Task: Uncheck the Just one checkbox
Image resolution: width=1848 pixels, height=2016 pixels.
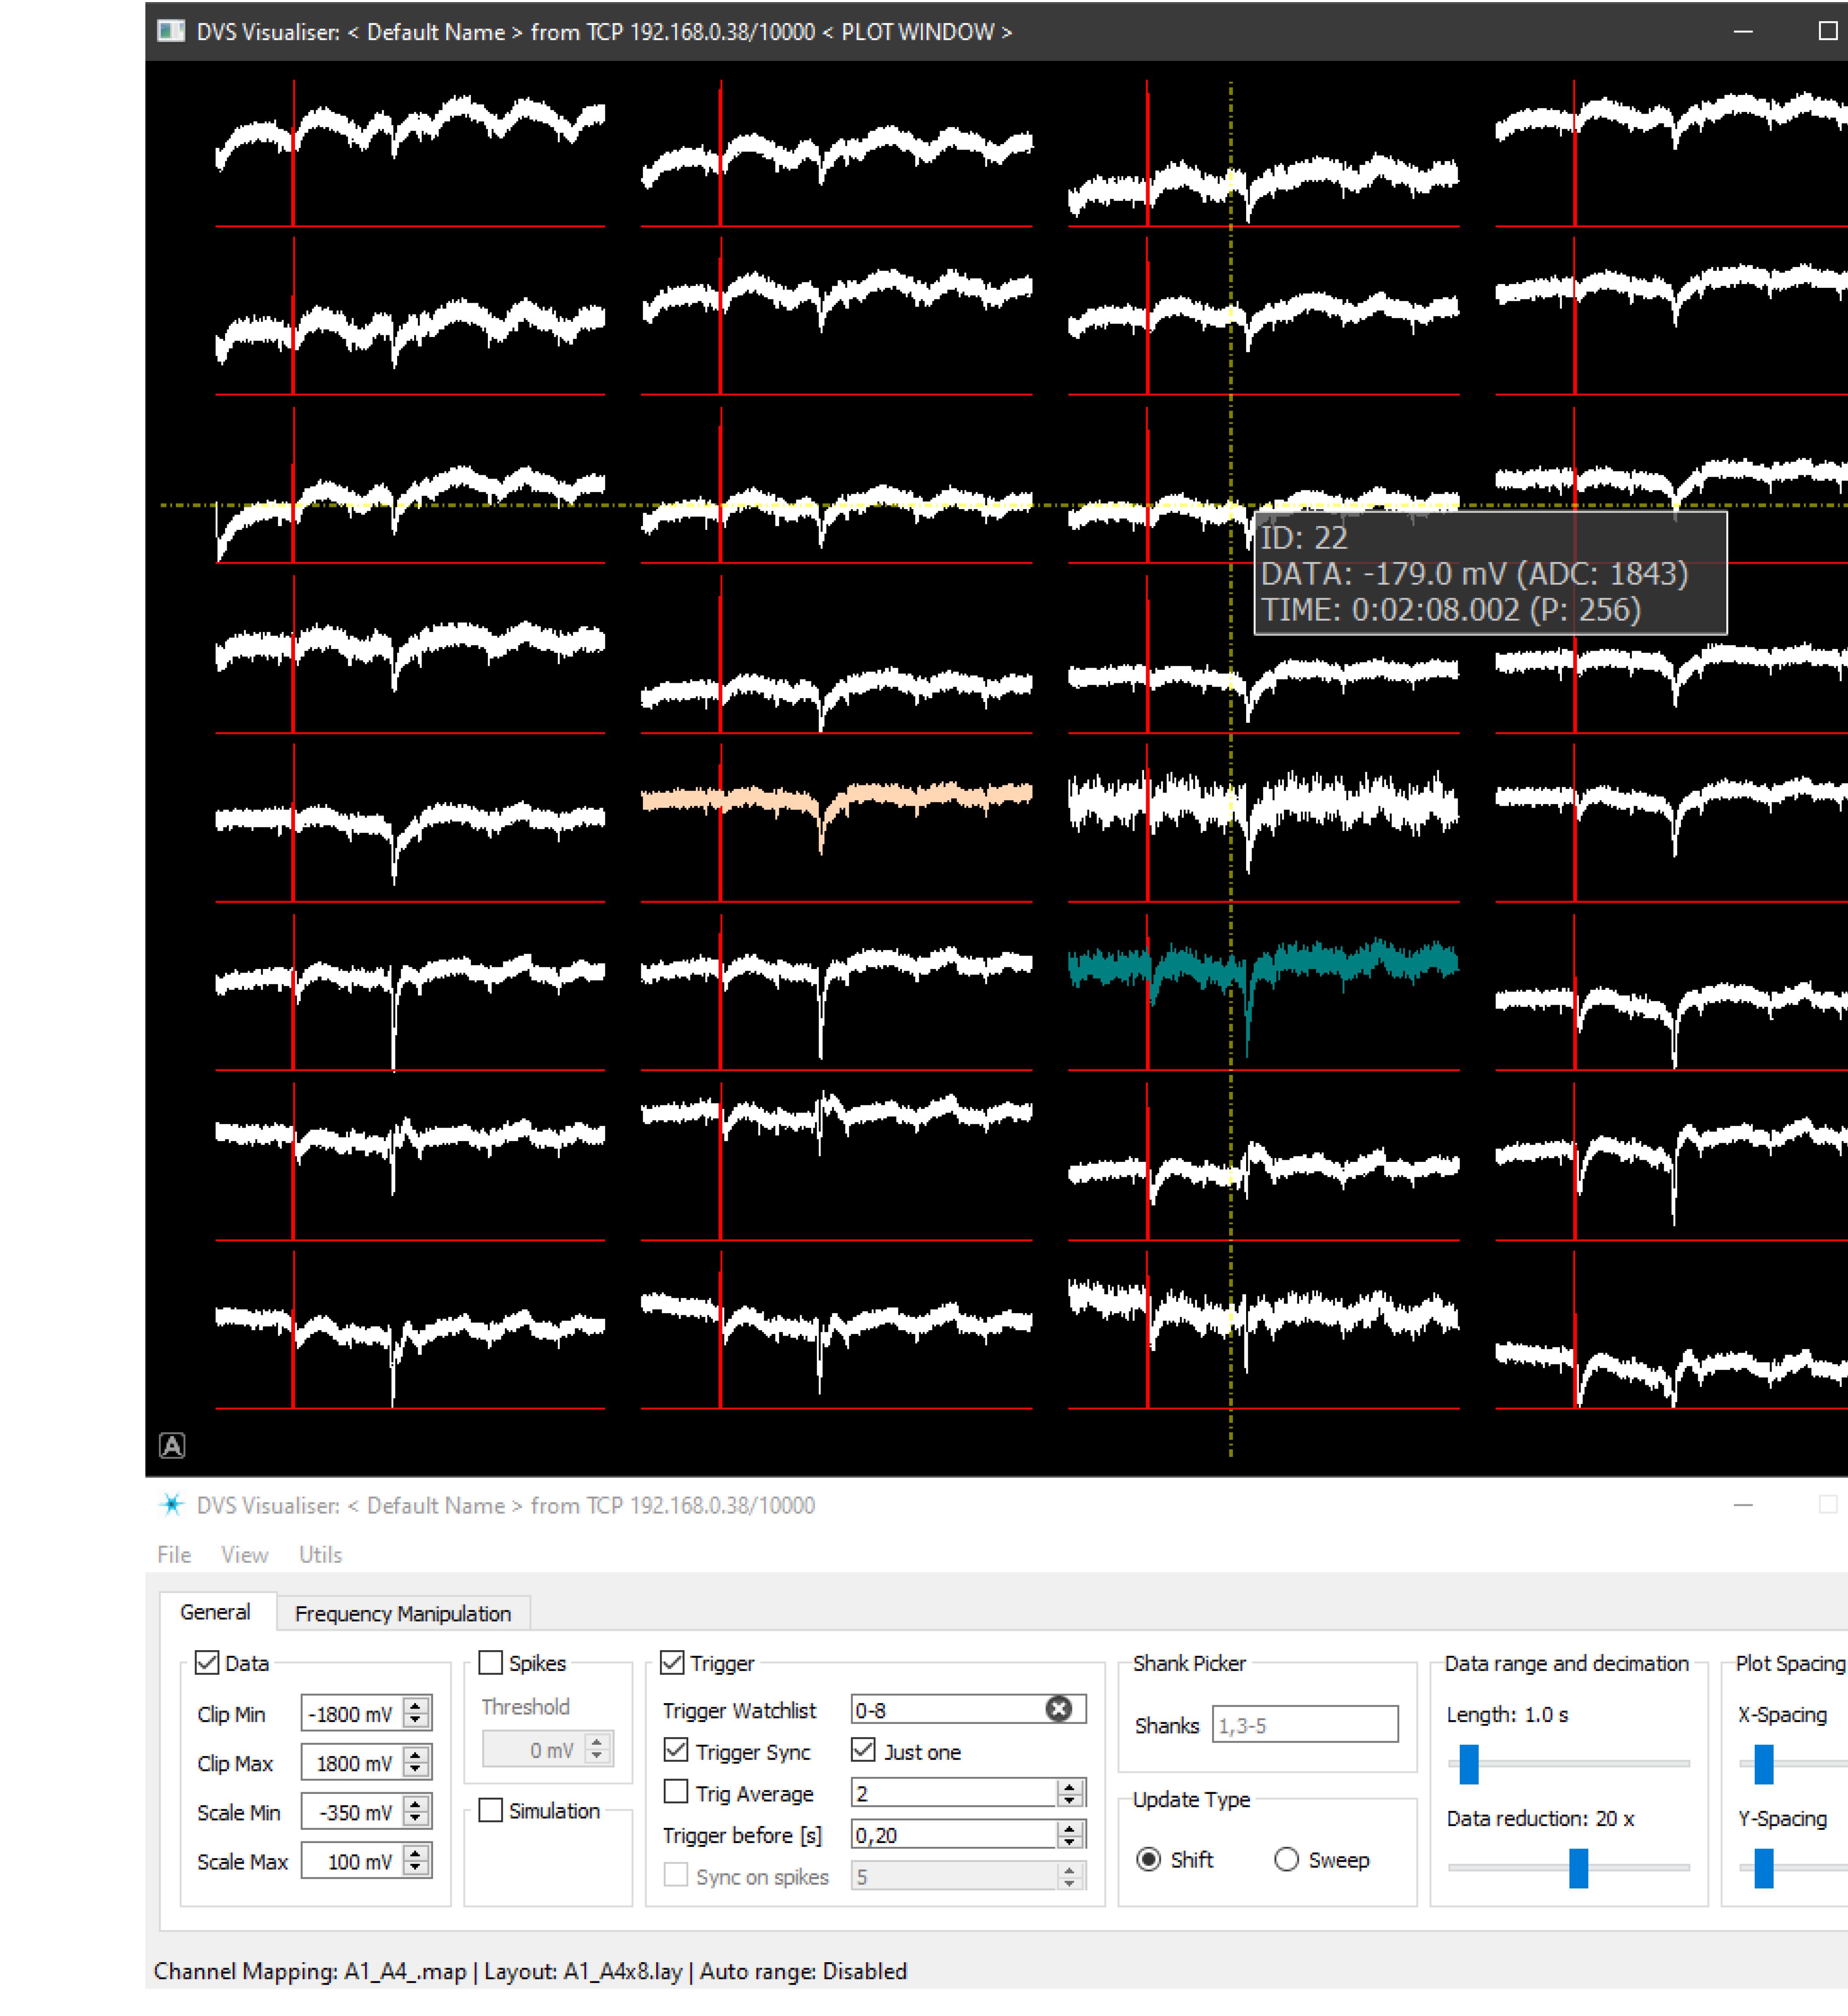Action: 863,1750
